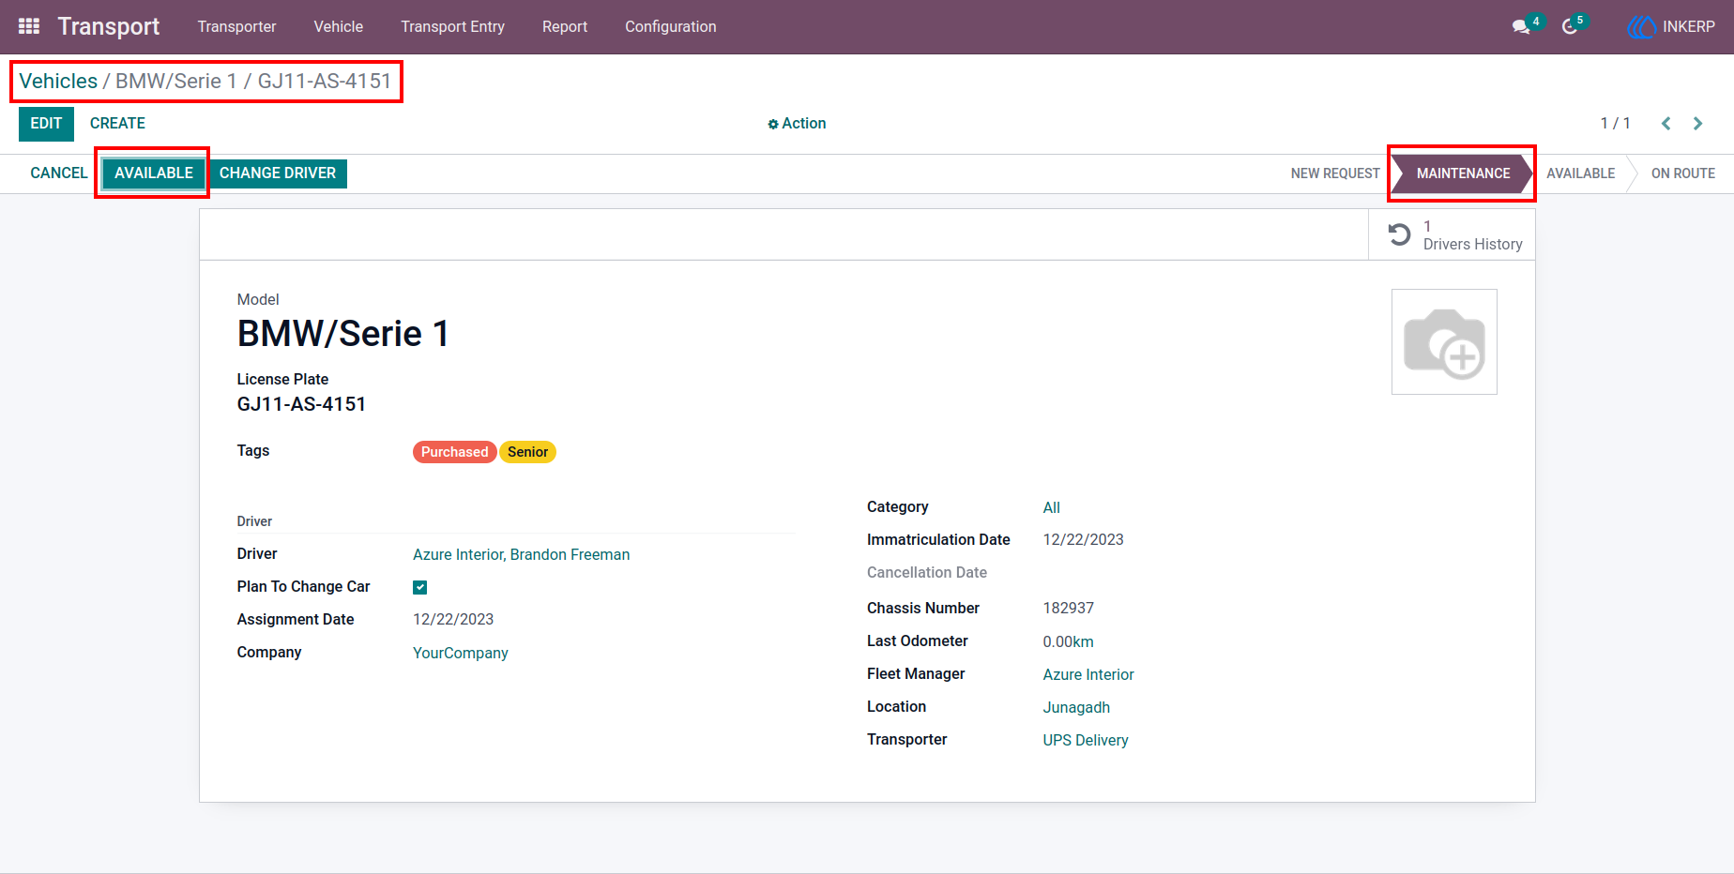
Task: Click assignment date 12/22/2023 in Driver section
Action: 453,620
